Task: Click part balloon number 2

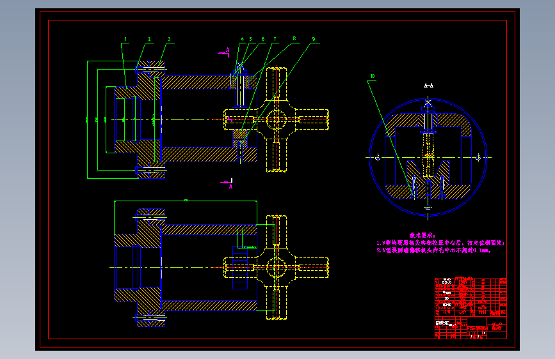Action: tap(149, 39)
